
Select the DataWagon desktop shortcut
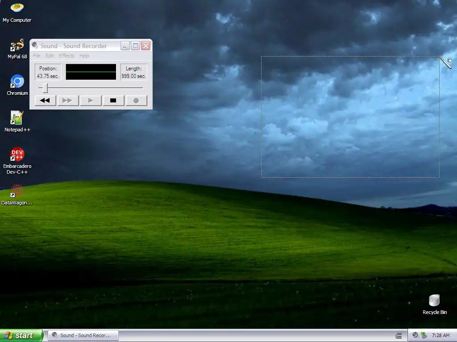17,195
